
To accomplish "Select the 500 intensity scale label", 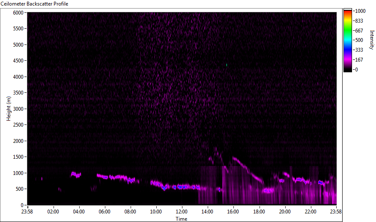I will click(x=359, y=40).
